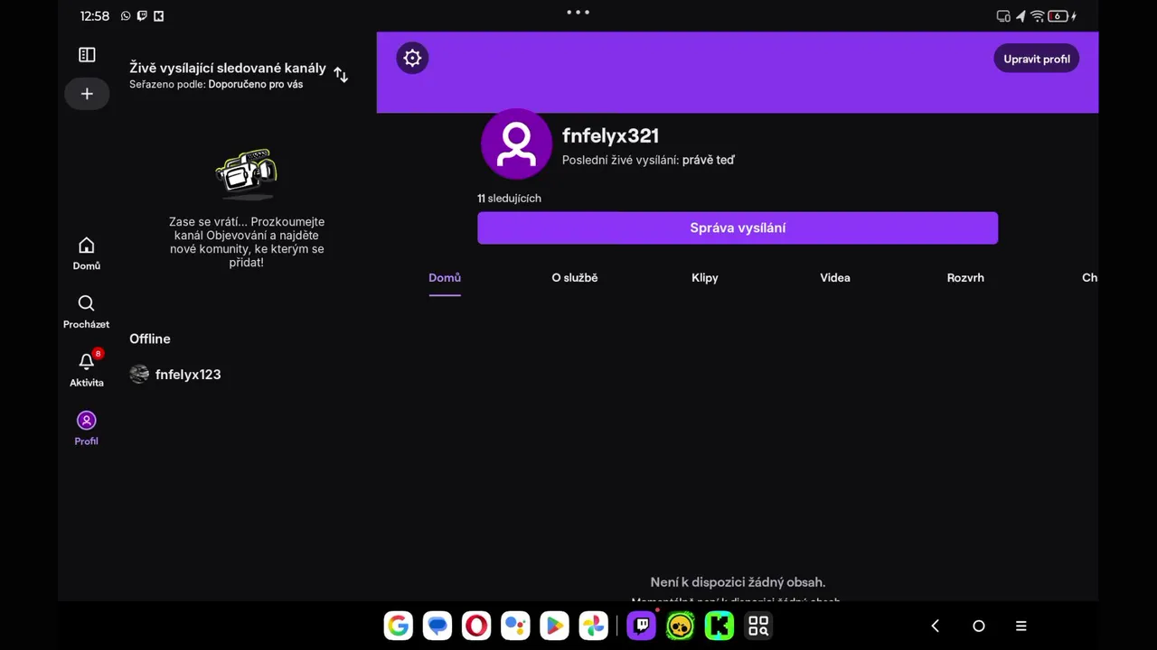This screenshot has width=1157, height=650.
Task: Open the Videa tab
Action: pyautogui.click(x=835, y=278)
